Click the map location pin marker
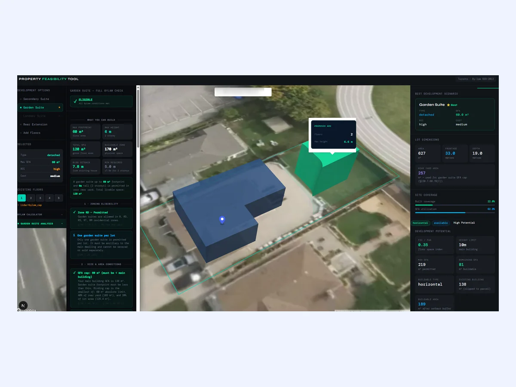The width and height of the screenshot is (516, 387). [222, 220]
